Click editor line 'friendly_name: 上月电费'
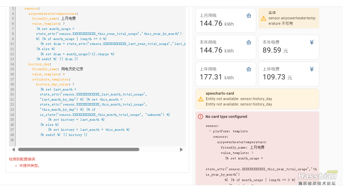This screenshot has height=188, width=343. [54, 19]
